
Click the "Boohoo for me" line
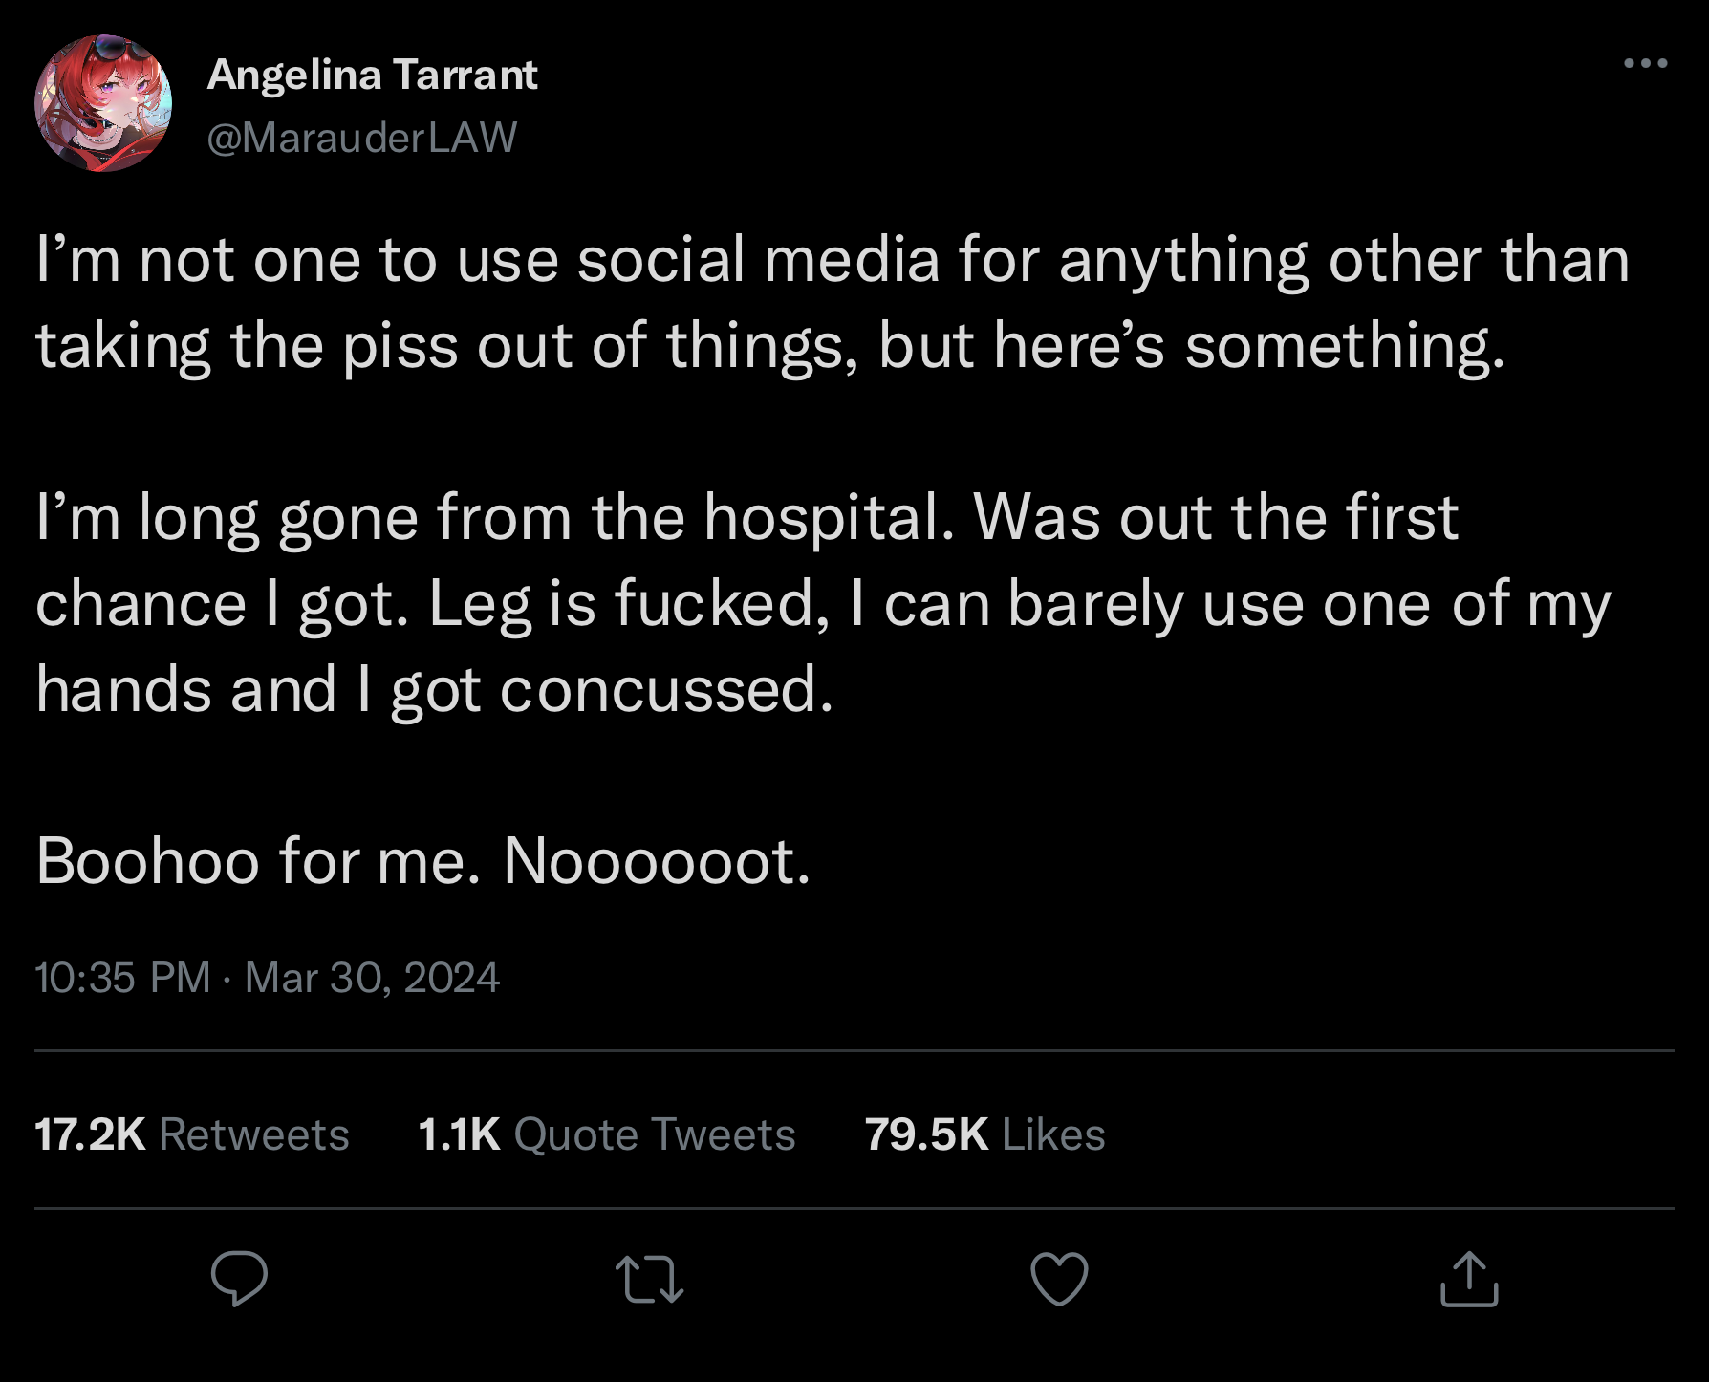253,861
